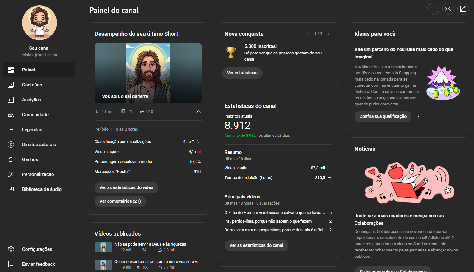The width and height of the screenshot is (474, 272).
Task: Open the Analytics menu item
Action: tap(39, 100)
